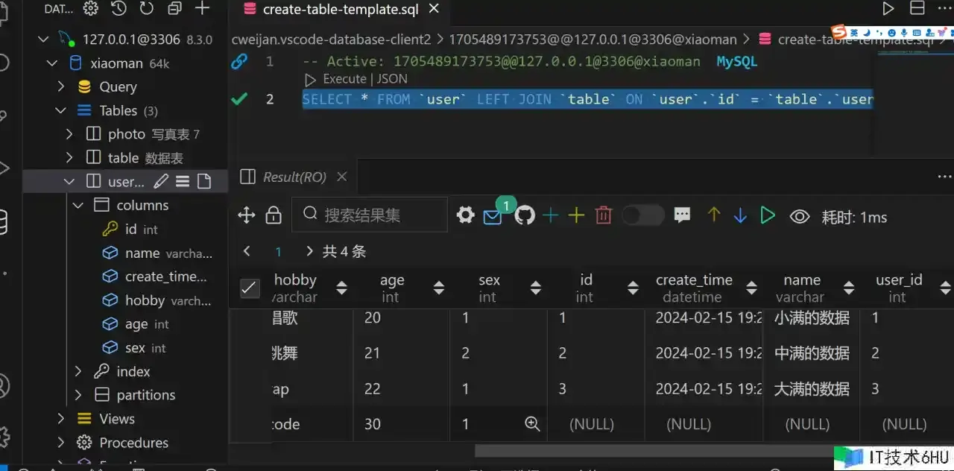Toggle the eye visibility icon
This screenshot has width=954, height=471.
tap(800, 217)
